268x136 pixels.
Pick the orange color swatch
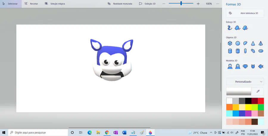[229, 107]
